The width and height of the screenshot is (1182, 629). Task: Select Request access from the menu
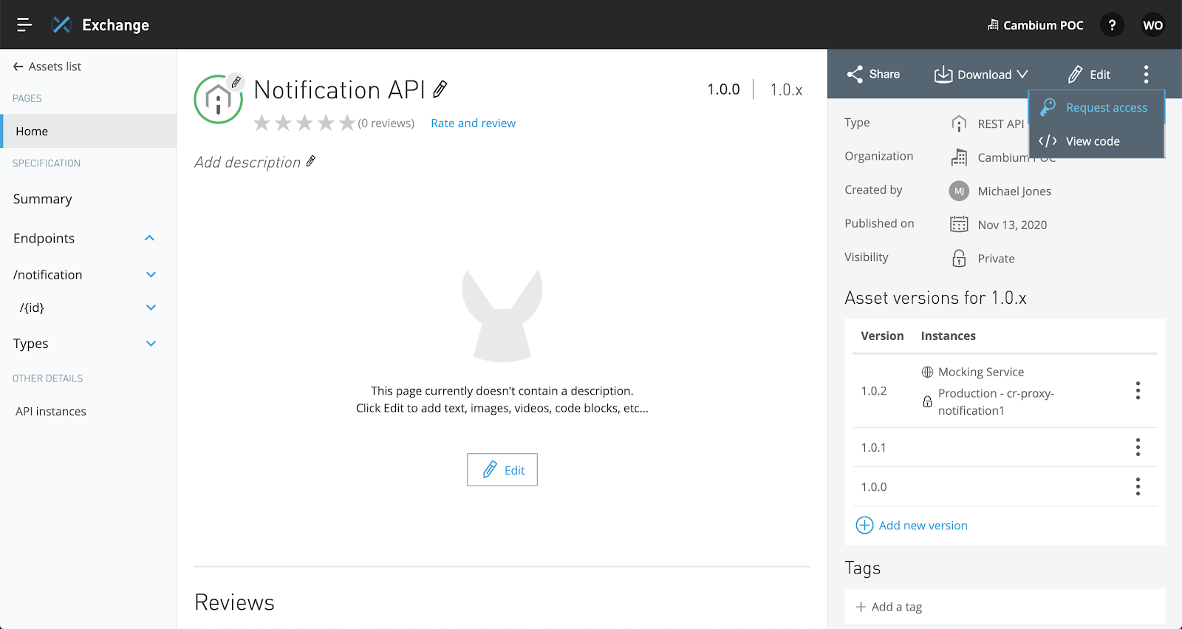click(1106, 108)
